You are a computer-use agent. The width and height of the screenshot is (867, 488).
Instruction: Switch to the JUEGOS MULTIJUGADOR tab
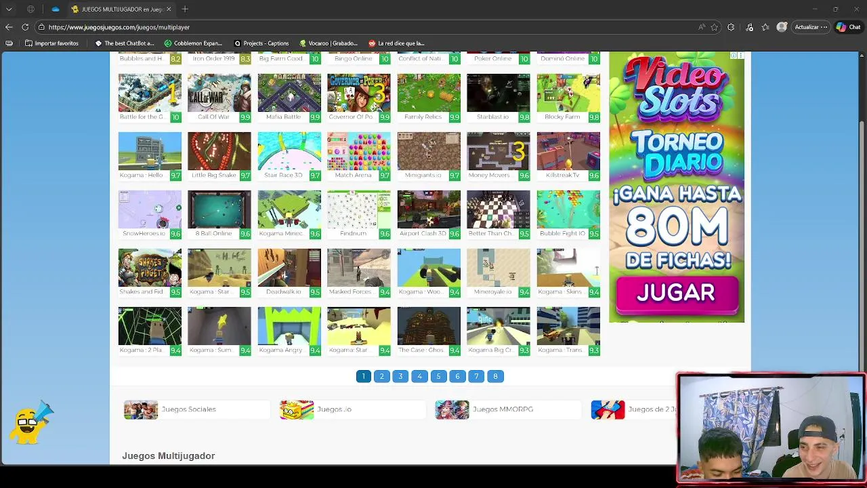[121, 9]
